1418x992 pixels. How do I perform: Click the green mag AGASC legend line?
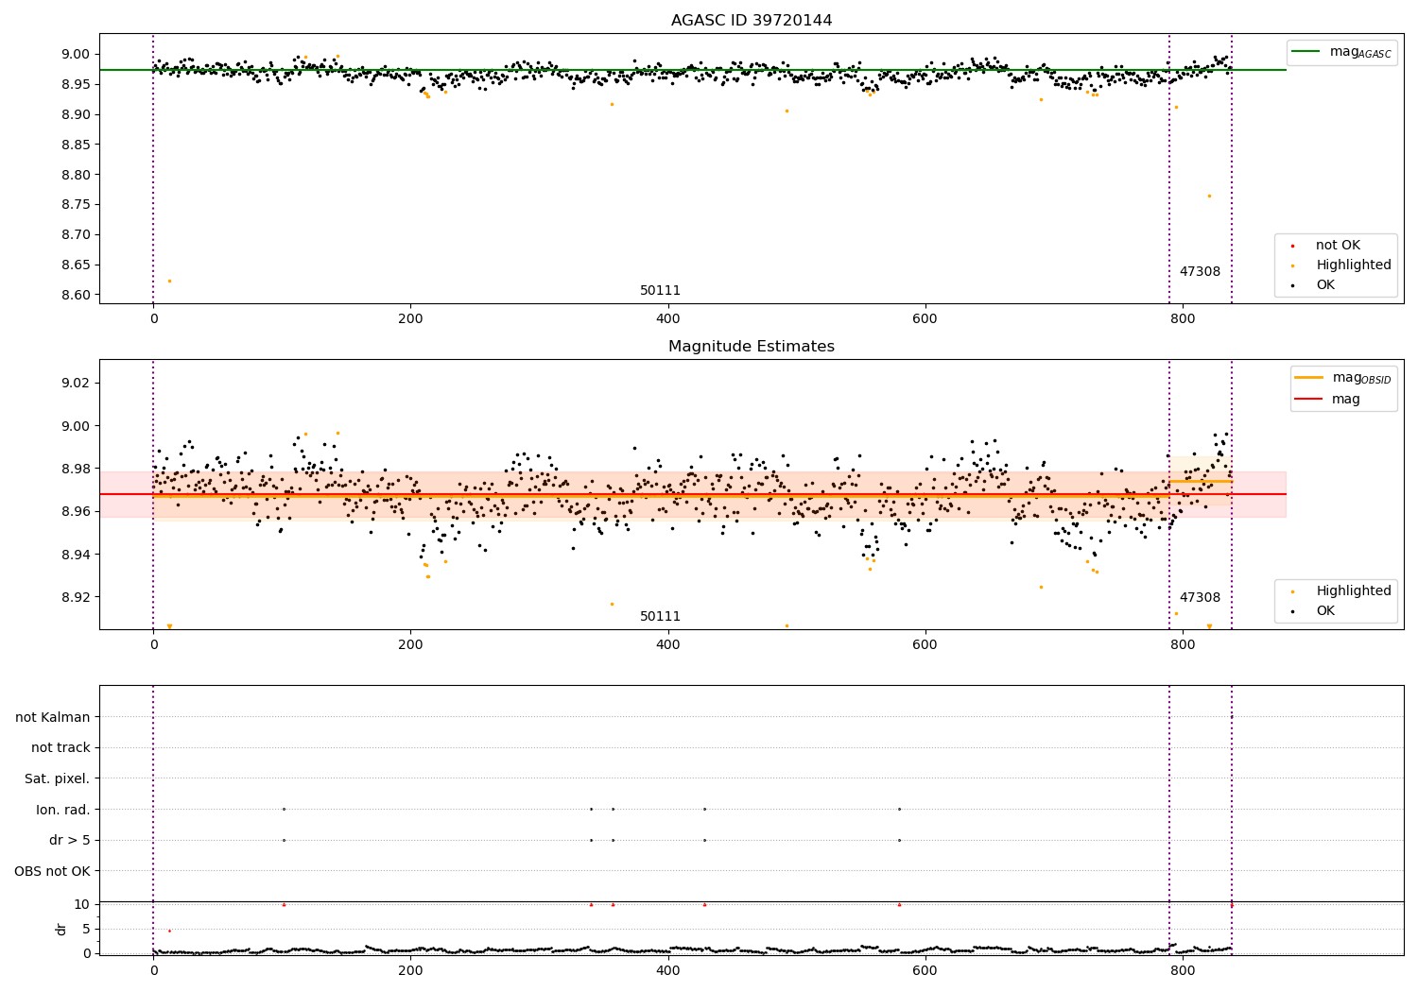pyautogui.click(x=1306, y=52)
